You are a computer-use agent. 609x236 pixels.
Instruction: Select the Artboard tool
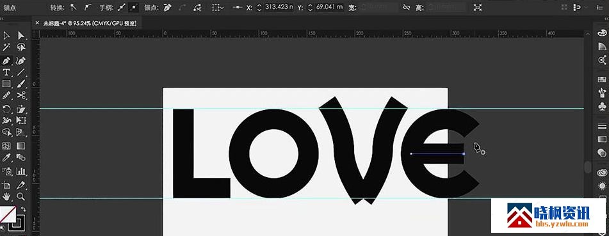point(6,185)
